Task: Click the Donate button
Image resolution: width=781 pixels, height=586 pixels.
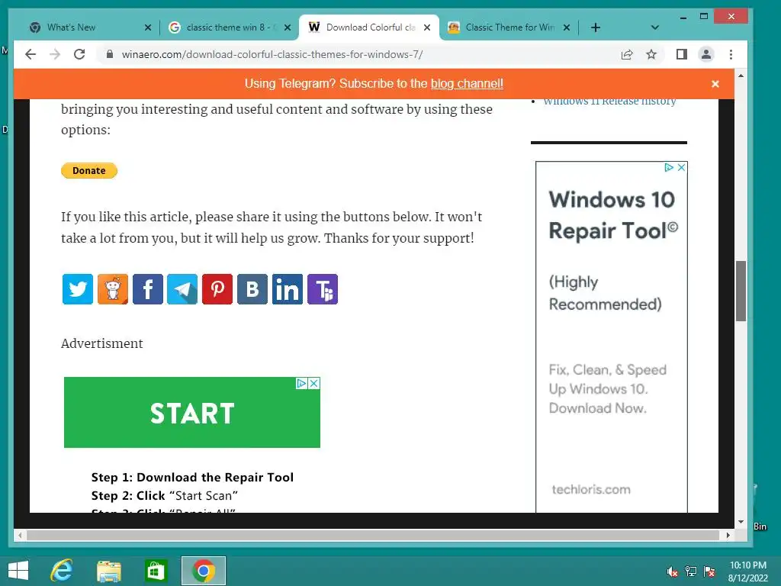Action: pos(89,170)
